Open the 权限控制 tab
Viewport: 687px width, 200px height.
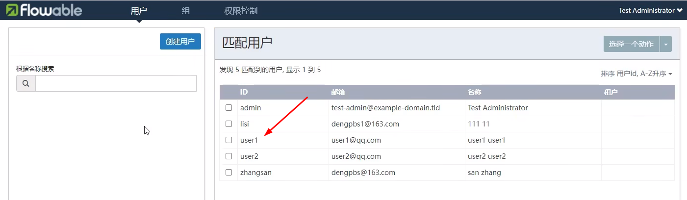tap(241, 10)
